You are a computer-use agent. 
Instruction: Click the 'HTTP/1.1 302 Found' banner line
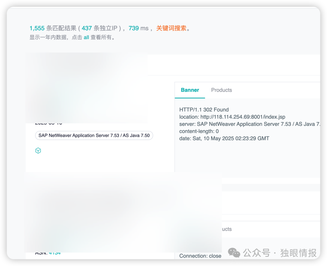pyautogui.click(x=204, y=110)
